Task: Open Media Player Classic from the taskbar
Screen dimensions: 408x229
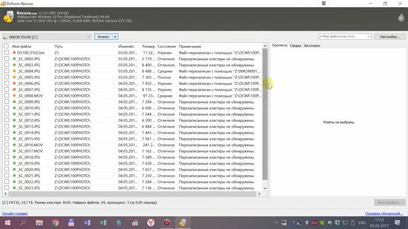Action: point(135,223)
